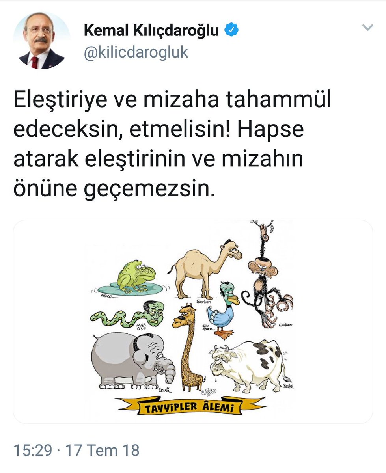Screen dimensions: 386x473
Task: Open the Kemal Kılıçdaroğlu display name
Action: [151, 30]
